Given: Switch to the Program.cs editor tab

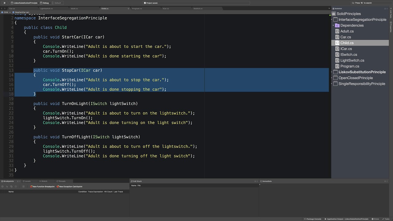Looking at the screenshot, I should coord(137,9).
